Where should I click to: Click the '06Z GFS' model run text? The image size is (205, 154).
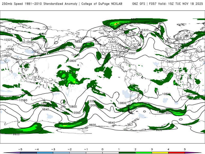(139, 4)
